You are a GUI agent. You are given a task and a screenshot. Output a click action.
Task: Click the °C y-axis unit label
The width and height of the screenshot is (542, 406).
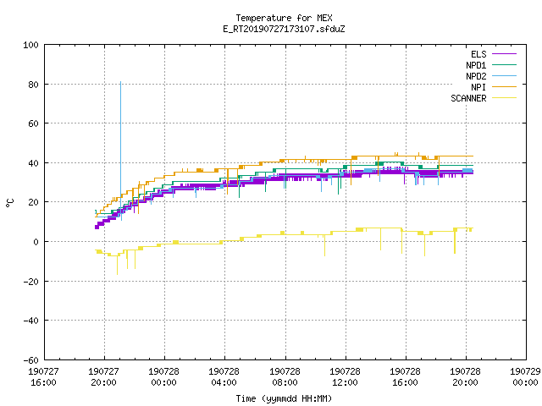10,203
